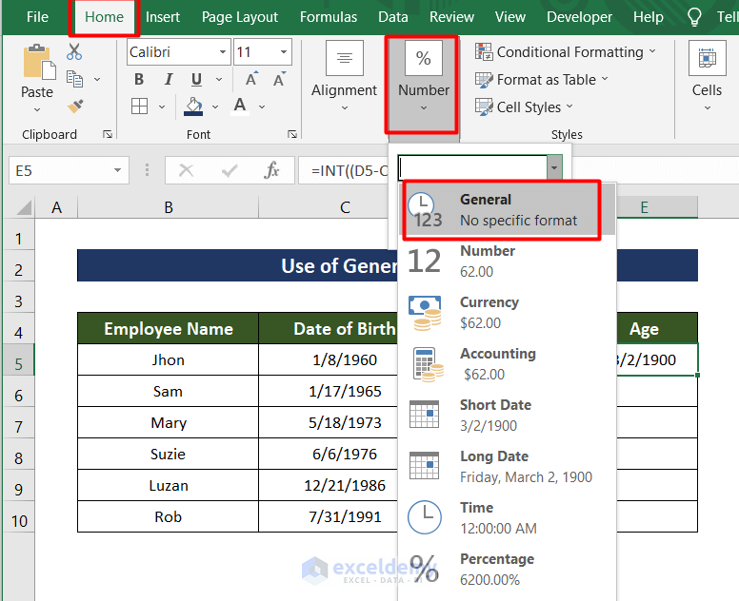Click the Tell Me lightbulb icon
739x601 pixels.
[694, 17]
